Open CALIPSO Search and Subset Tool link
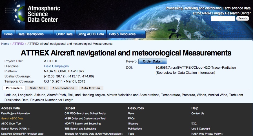Image resolution: width=253 pixels, height=136 pixels. coord(84,113)
